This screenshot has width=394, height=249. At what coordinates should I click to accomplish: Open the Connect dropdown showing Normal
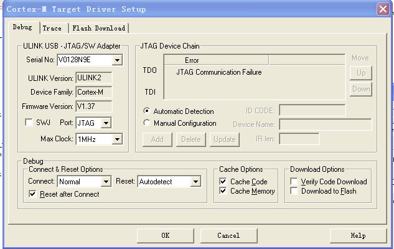point(106,181)
